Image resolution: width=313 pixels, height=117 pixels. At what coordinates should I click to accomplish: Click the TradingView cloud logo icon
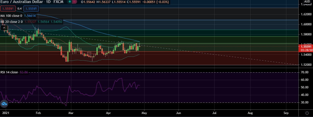(x=4, y=104)
